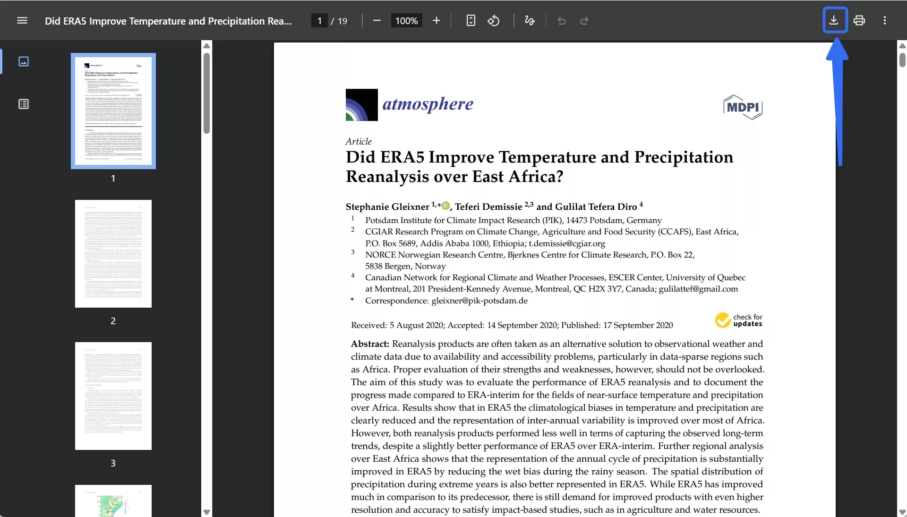Rotate the document counterclockwise

click(x=494, y=20)
